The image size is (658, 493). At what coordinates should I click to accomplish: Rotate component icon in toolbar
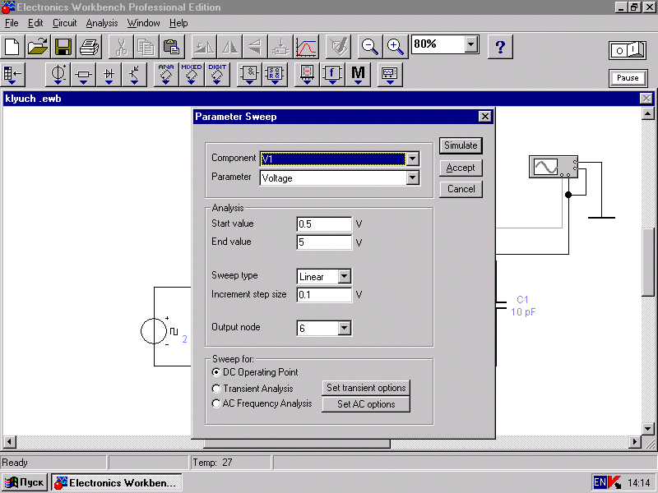coord(204,47)
